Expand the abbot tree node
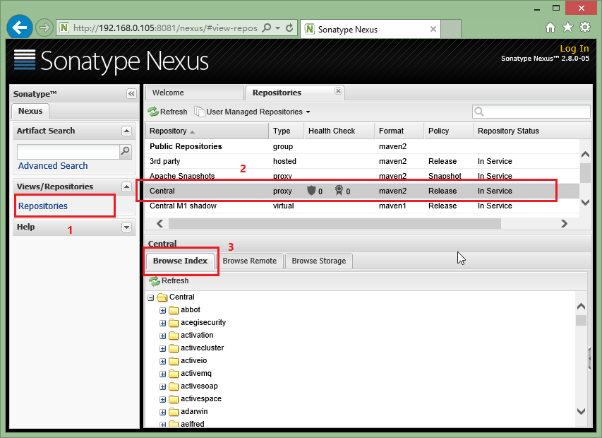This screenshot has height=438, width=602. click(x=163, y=310)
